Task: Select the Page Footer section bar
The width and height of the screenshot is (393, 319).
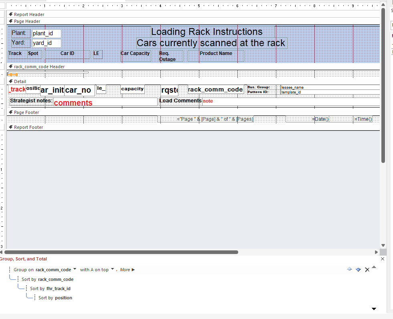Action: click(x=193, y=112)
